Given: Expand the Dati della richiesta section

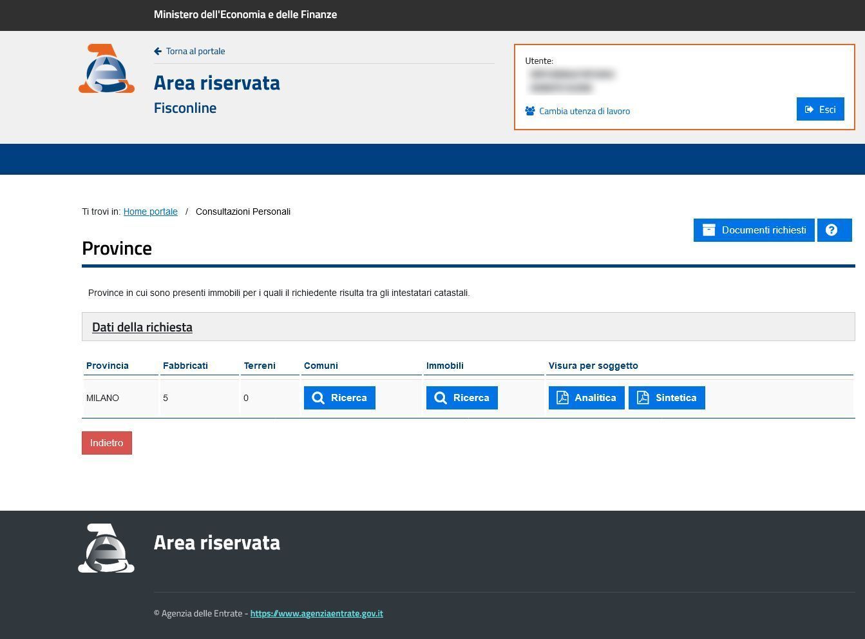Looking at the screenshot, I should (x=142, y=327).
